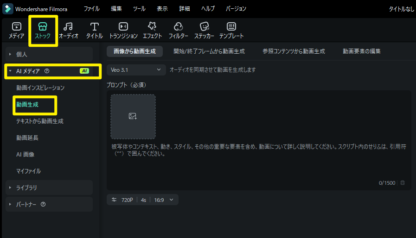Click the 720P resolution setting
The image size is (416, 238).
click(127, 200)
